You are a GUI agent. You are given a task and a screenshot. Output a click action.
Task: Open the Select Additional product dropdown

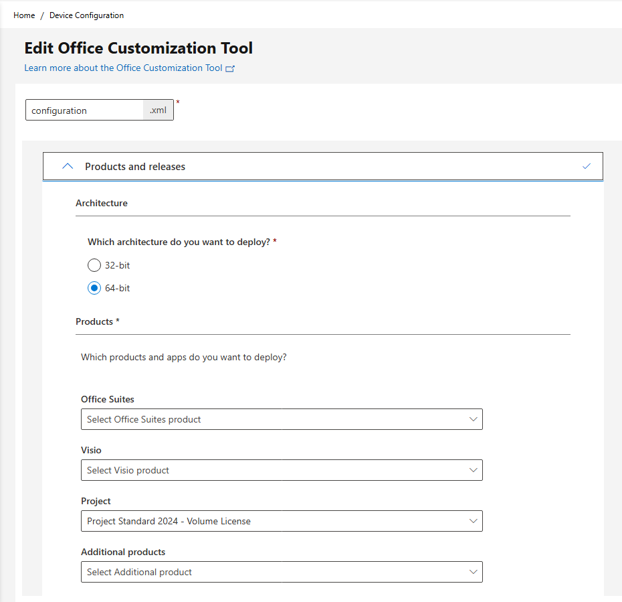(x=282, y=572)
